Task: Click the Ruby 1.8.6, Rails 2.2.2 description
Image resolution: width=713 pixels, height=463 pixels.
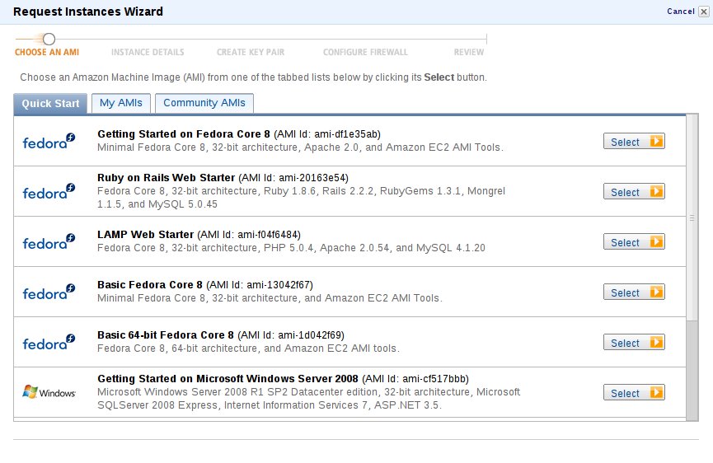Action: [x=301, y=198]
